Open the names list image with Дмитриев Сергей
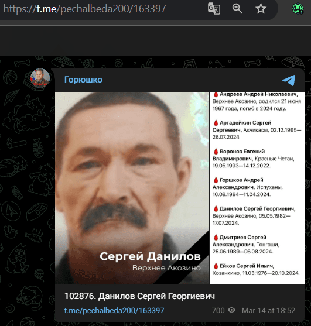Viewport: 311px width, 326px height. pyautogui.click(x=257, y=188)
